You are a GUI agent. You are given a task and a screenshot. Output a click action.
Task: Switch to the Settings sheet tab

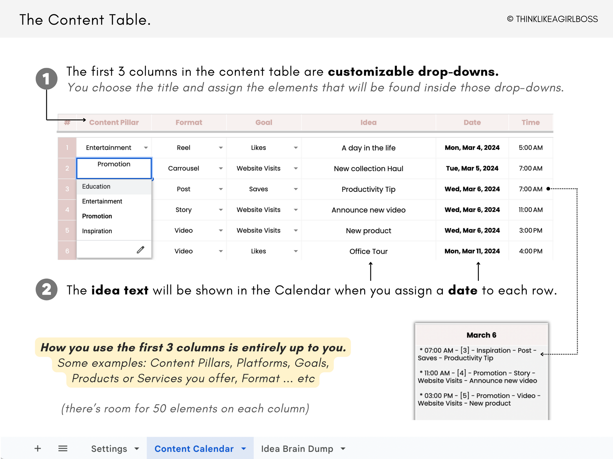[x=109, y=449]
